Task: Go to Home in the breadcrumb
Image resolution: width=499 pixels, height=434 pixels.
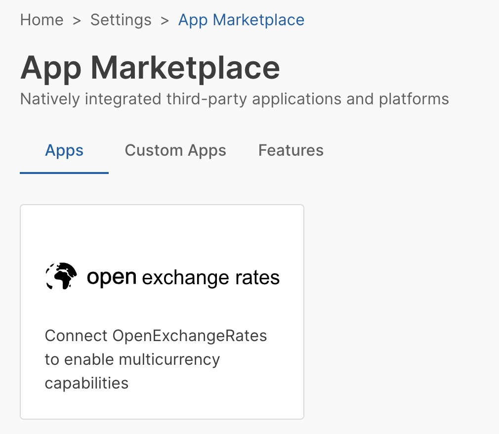Action: pyautogui.click(x=42, y=20)
